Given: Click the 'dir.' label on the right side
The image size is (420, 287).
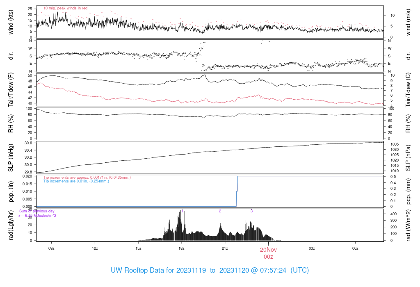Looking at the screenshot, I should tap(408, 56).
